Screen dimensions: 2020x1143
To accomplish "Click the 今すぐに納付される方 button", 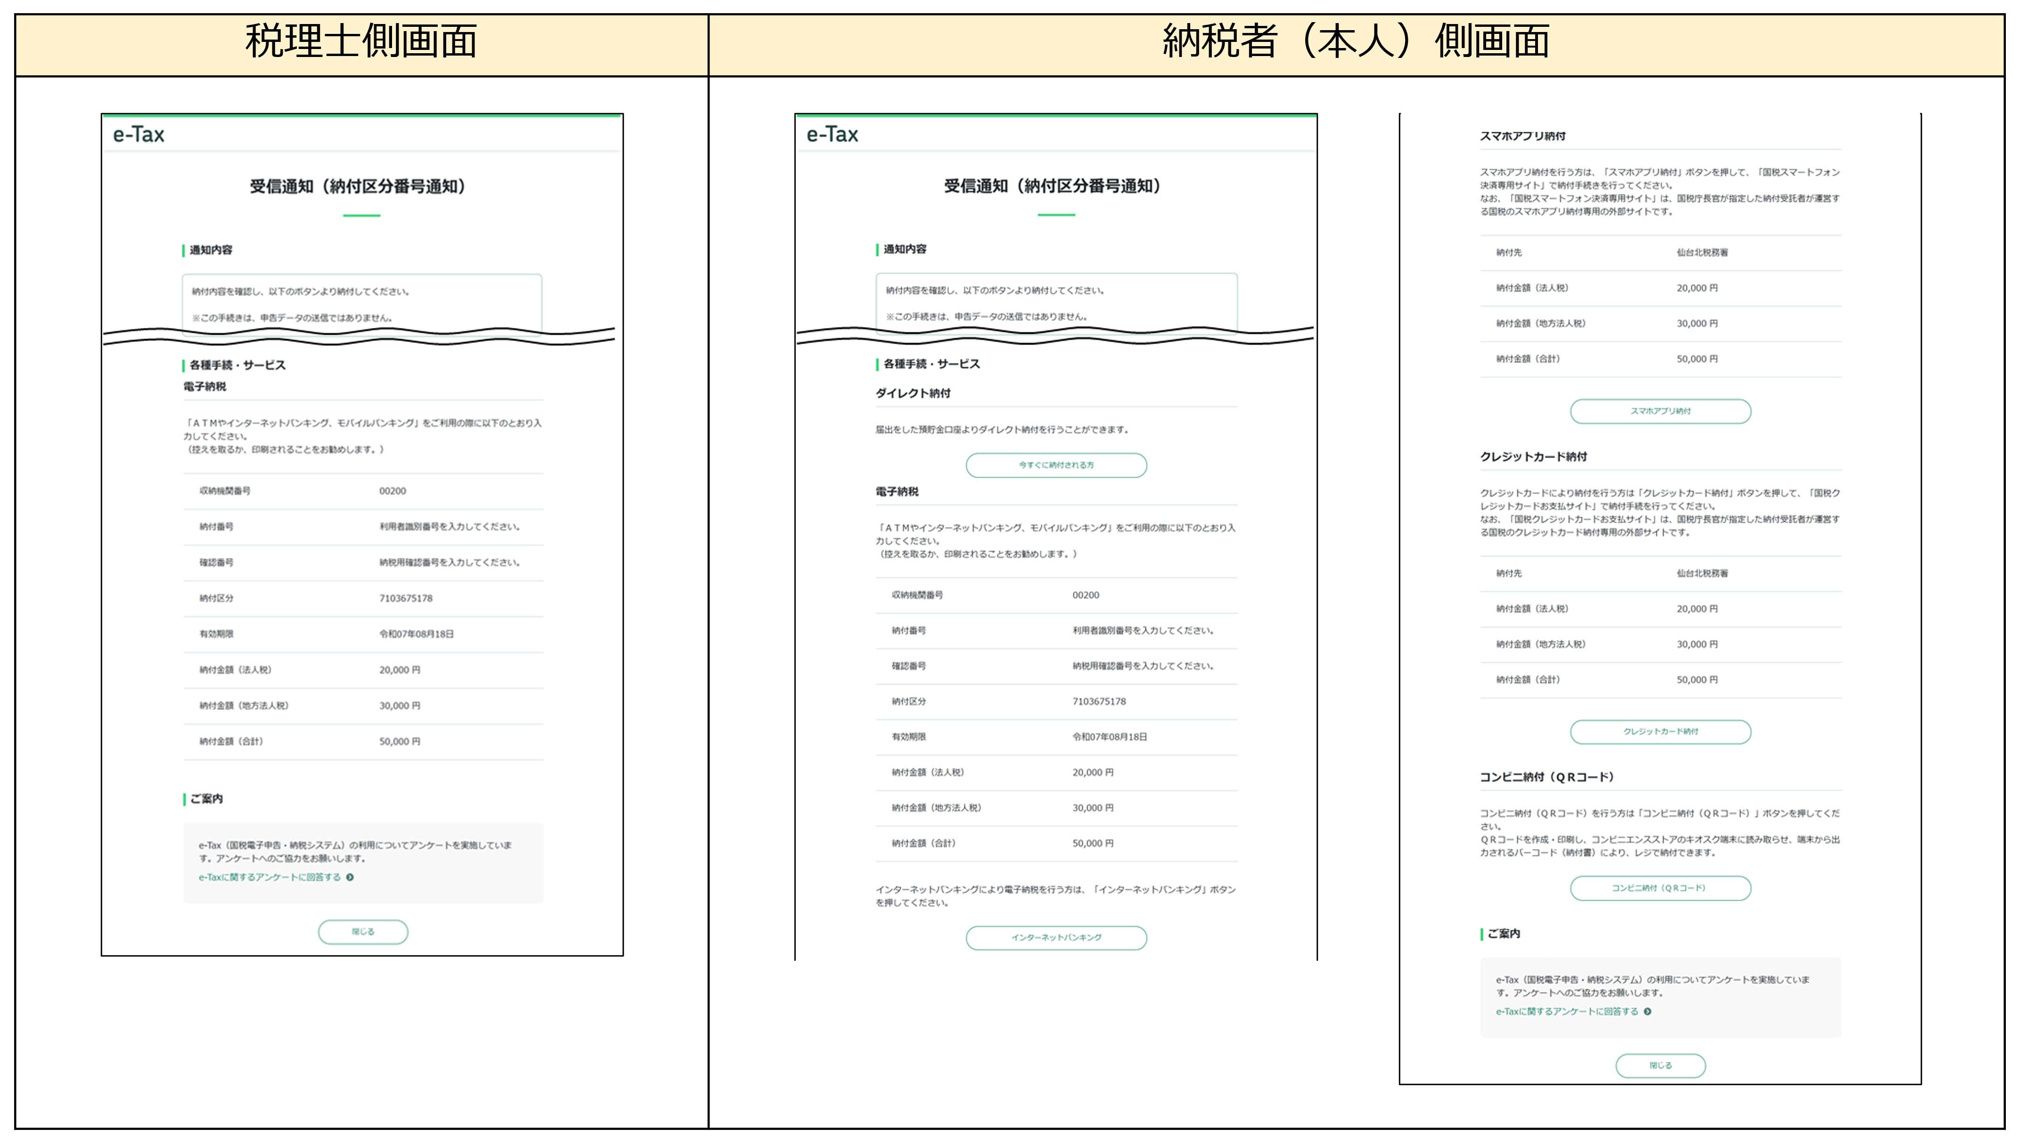I will [1056, 465].
